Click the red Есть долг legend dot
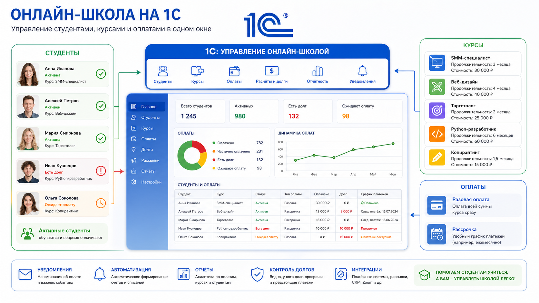 [214, 160]
